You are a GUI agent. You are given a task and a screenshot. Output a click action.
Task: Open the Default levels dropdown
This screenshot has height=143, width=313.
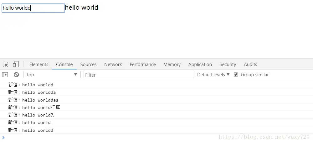[213, 75]
